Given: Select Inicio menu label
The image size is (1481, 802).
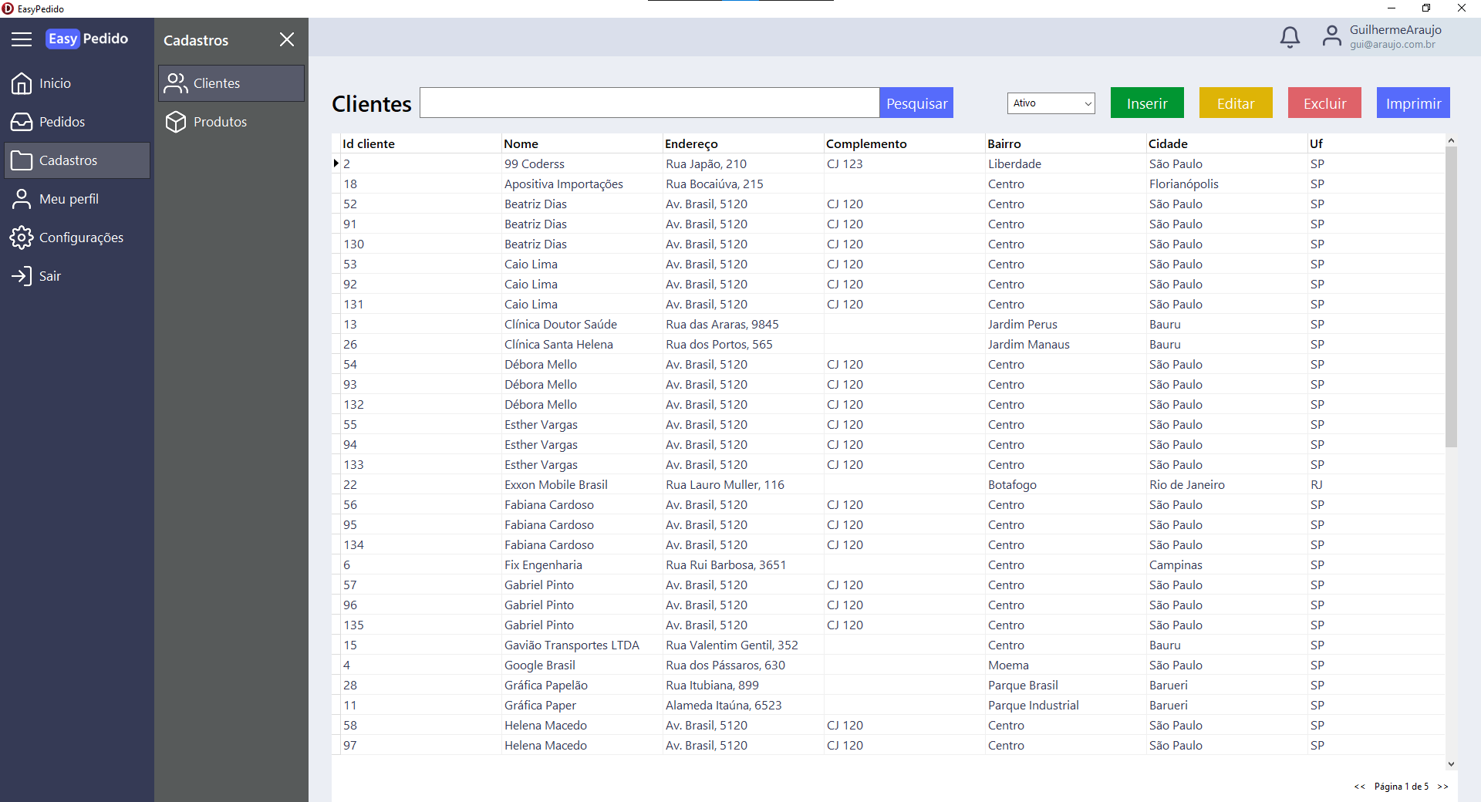Looking at the screenshot, I should 55,83.
